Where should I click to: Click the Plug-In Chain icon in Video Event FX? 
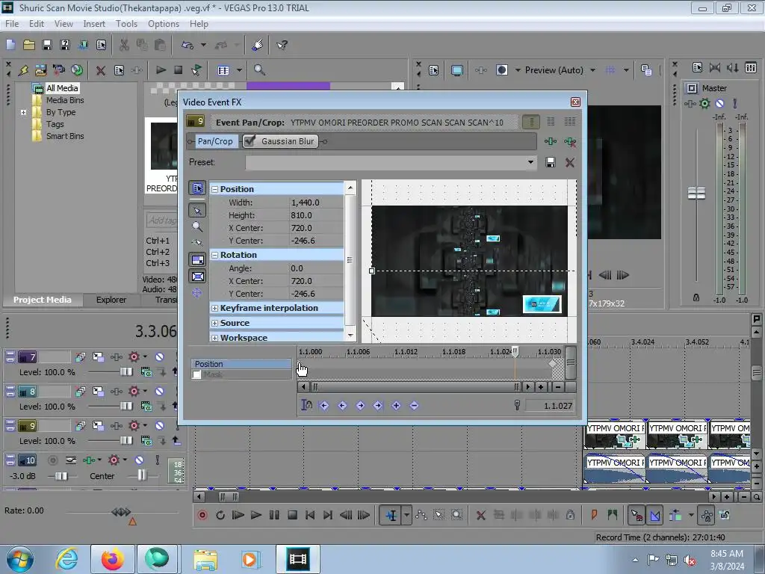click(x=551, y=141)
